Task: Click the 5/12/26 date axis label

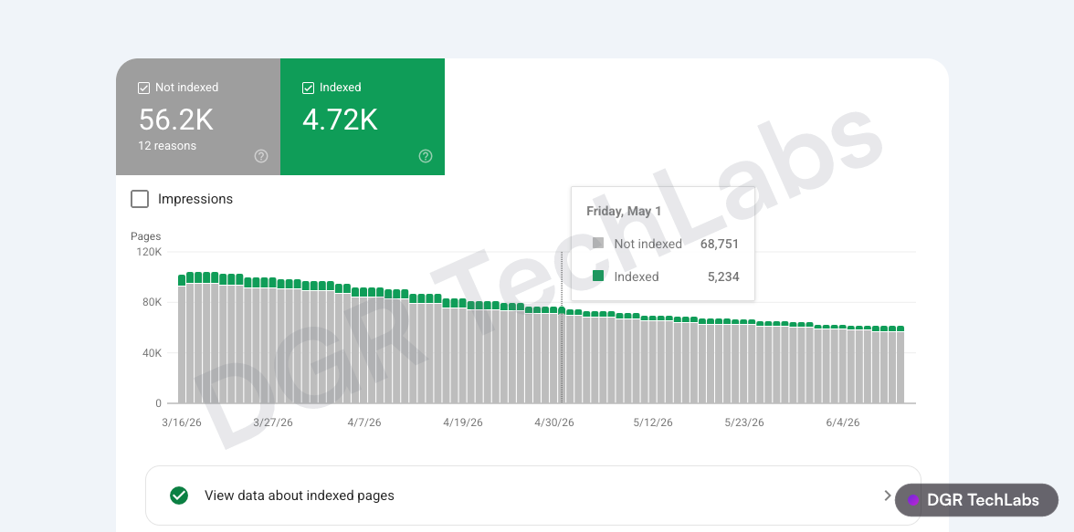Action: [653, 422]
